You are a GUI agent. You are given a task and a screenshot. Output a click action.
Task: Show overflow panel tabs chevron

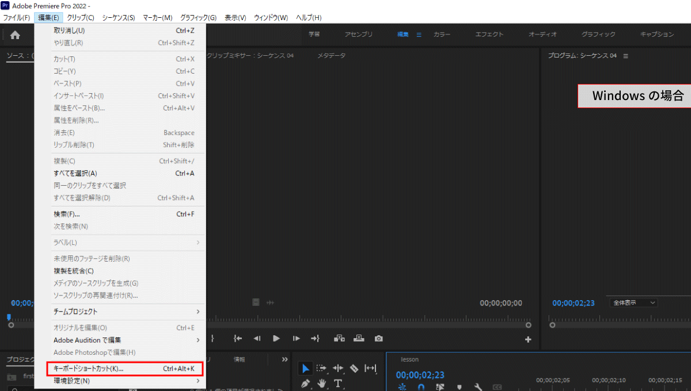[x=284, y=359]
